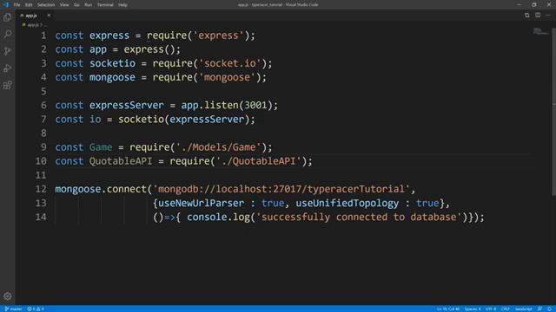Open changes icon in editor toolbar

[527, 16]
